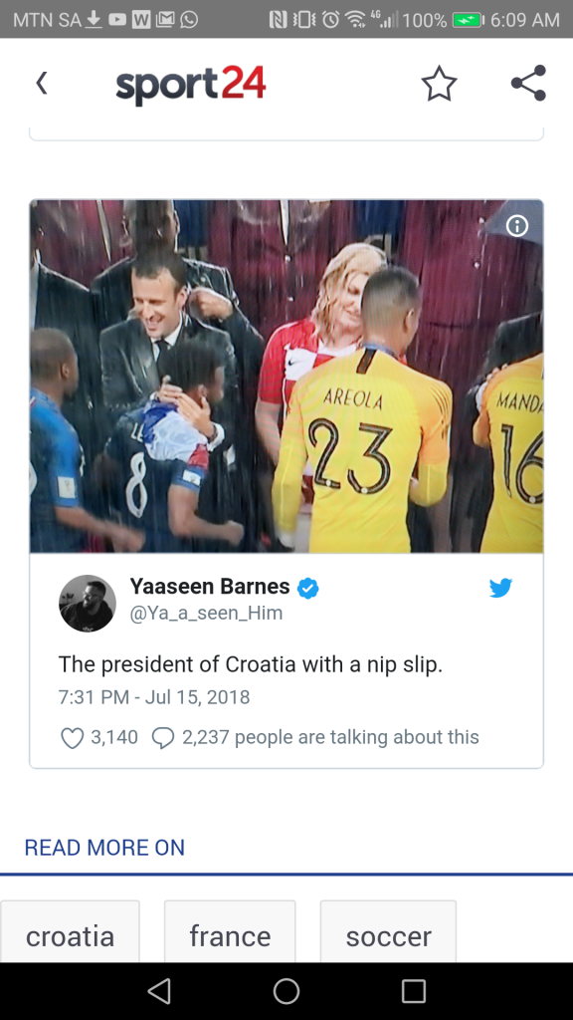Tap the Twitter bird icon
The width and height of the screenshot is (573, 1020).
coord(500,588)
